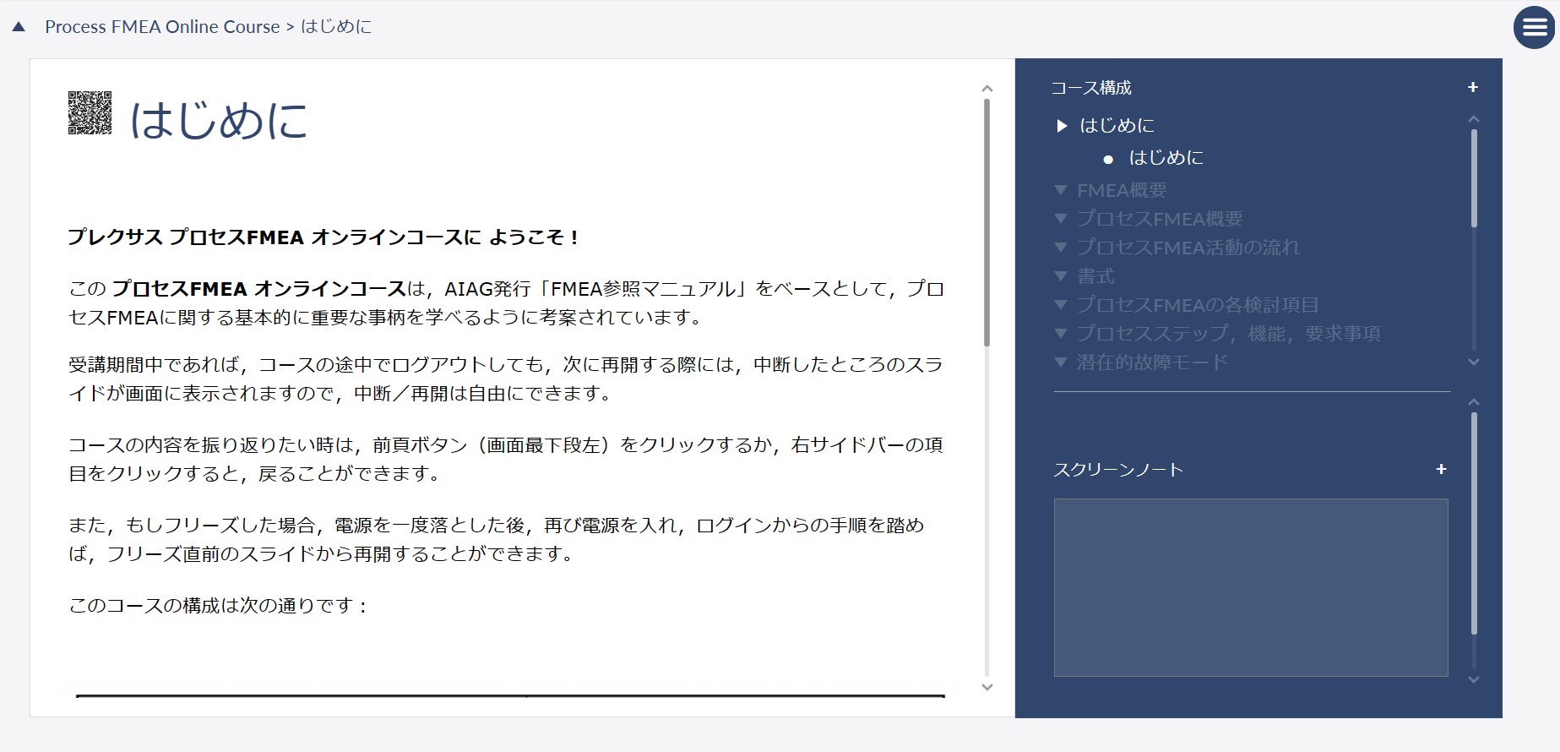Click the ようこそ welcome bold heading

tap(323, 237)
